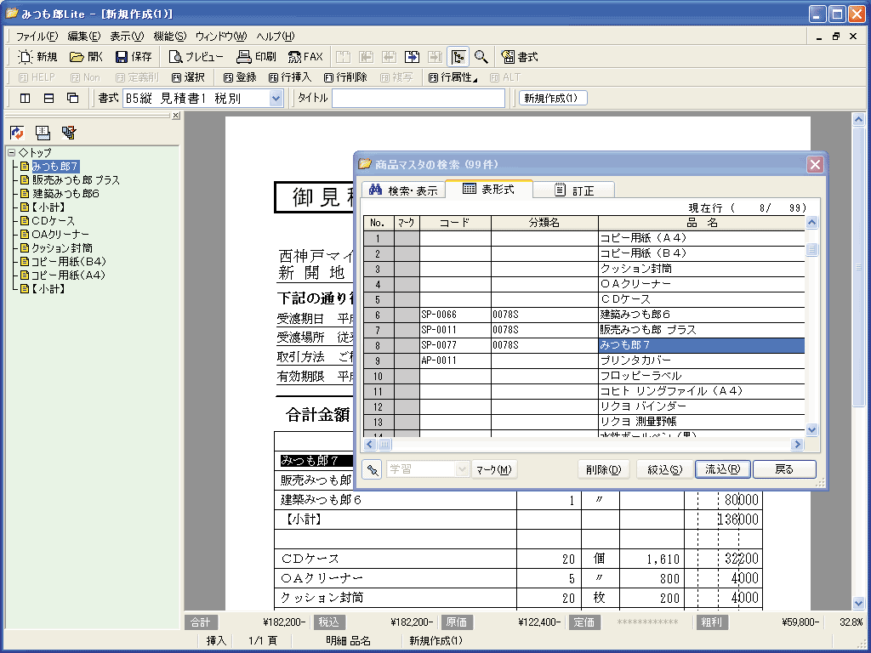
Task: Open print preview with the プレビュー icon
Action: [196, 57]
